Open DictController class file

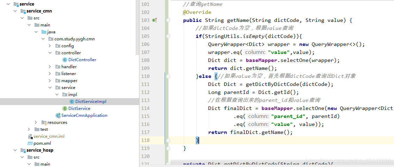point(82,60)
